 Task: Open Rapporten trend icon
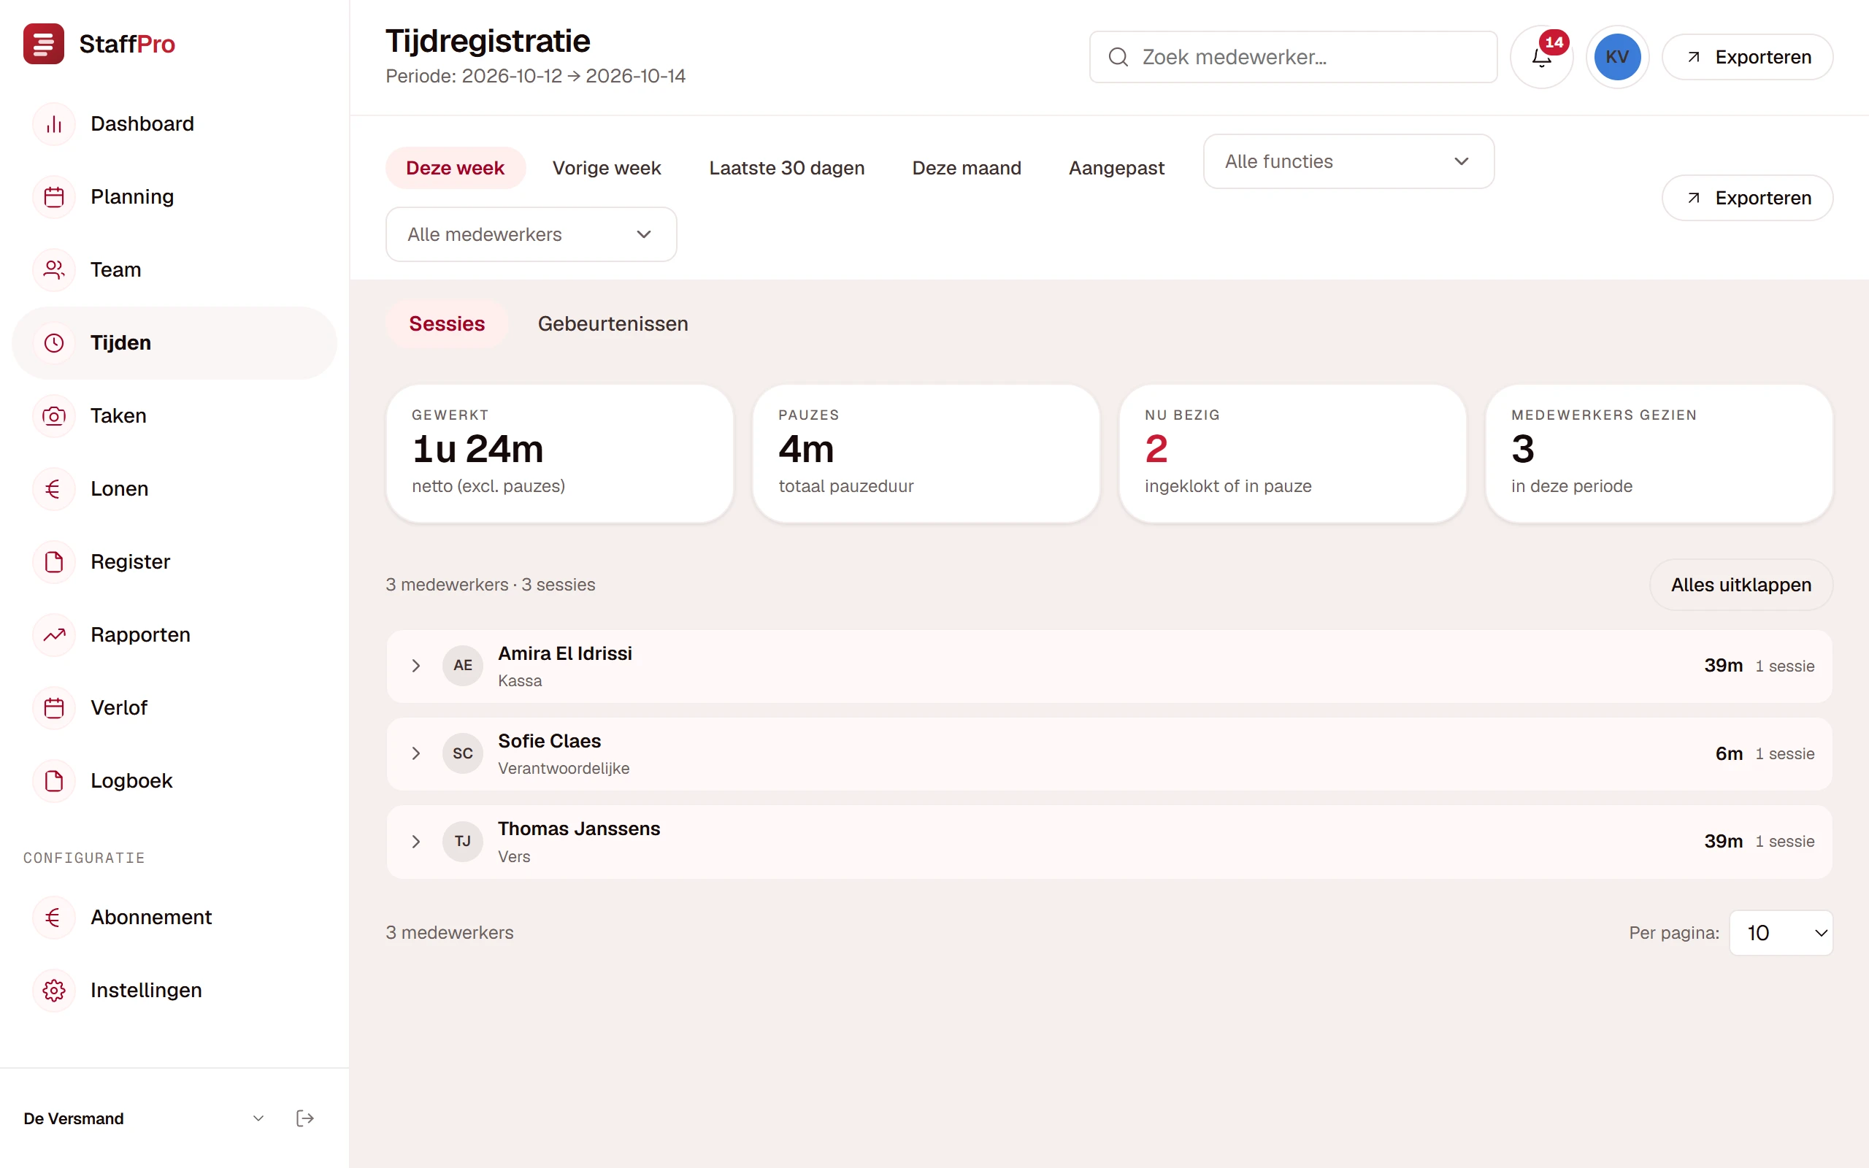(x=54, y=635)
